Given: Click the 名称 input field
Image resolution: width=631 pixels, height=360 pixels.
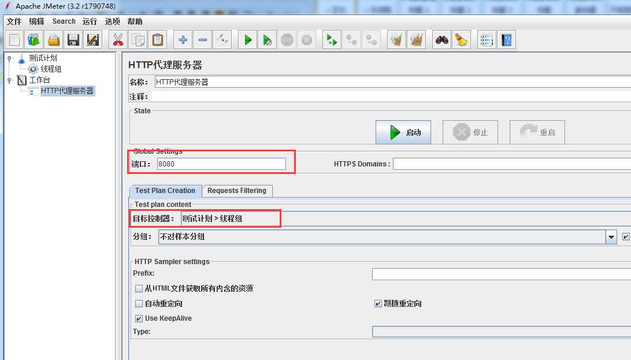Looking at the screenshot, I should (393, 82).
